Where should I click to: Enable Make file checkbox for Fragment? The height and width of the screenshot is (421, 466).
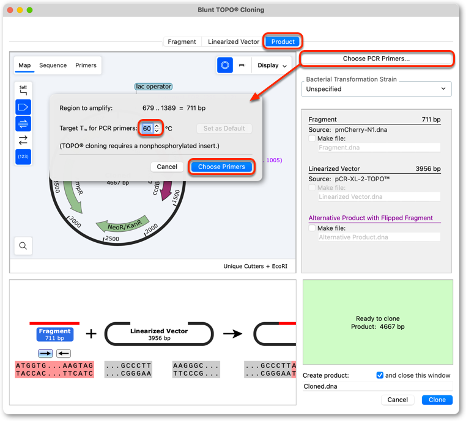click(x=312, y=139)
